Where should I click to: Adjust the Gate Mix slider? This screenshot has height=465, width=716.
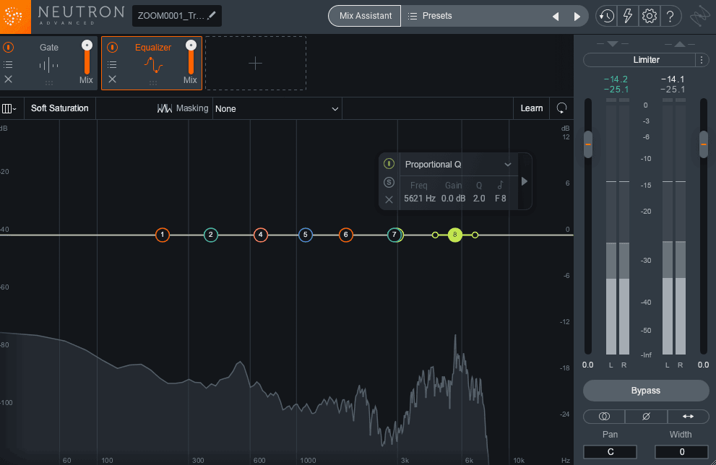(87, 58)
